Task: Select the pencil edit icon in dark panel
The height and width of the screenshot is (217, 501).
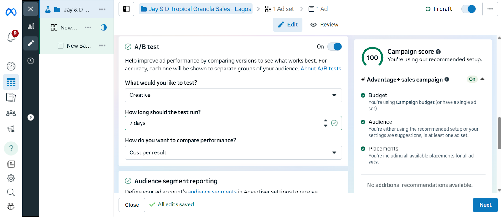Action: pyautogui.click(x=30, y=43)
